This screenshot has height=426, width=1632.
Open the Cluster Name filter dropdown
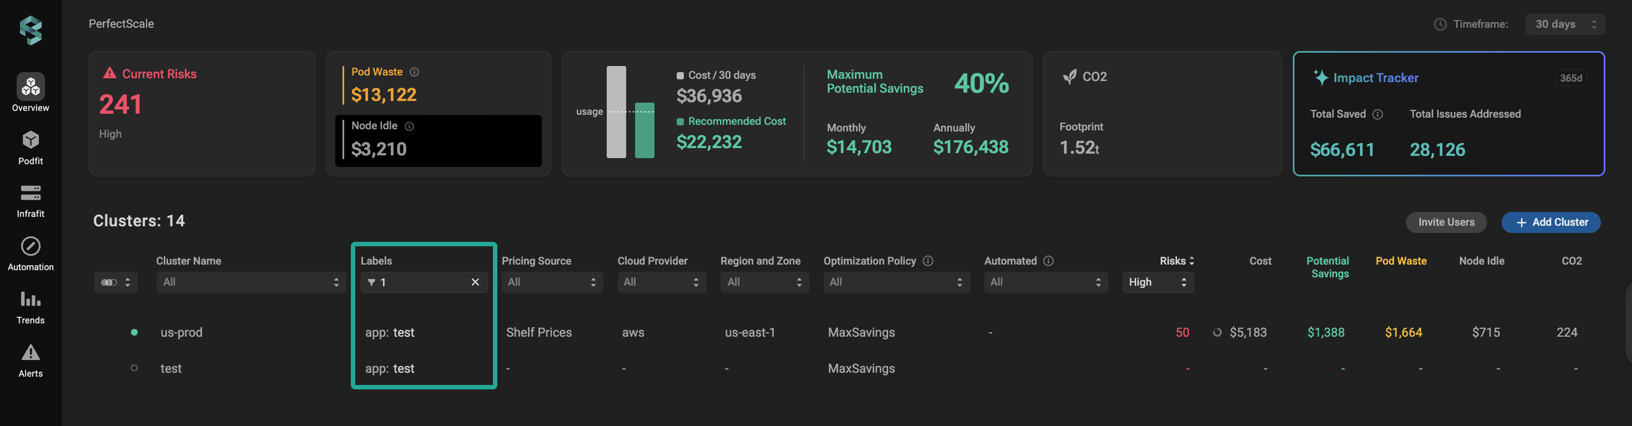coord(251,282)
